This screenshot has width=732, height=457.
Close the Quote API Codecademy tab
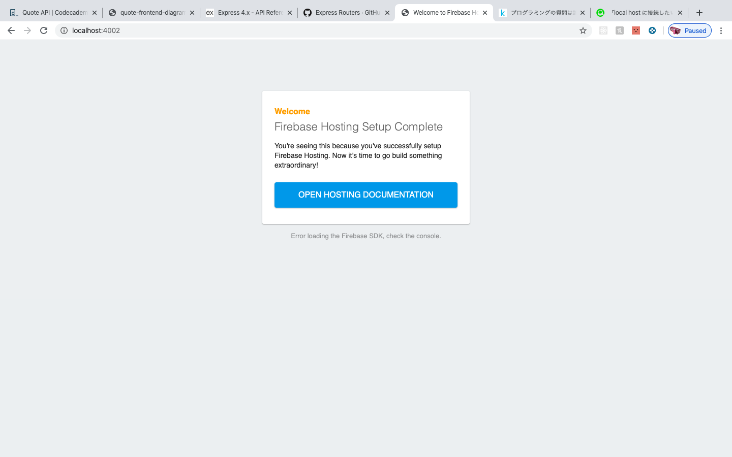coord(95,13)
